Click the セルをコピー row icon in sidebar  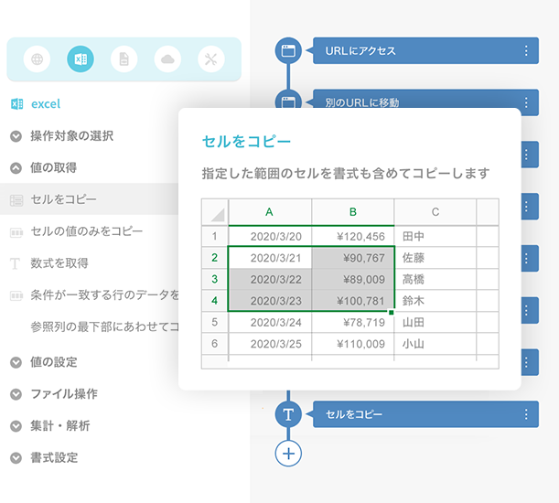[x=16, y=200]
